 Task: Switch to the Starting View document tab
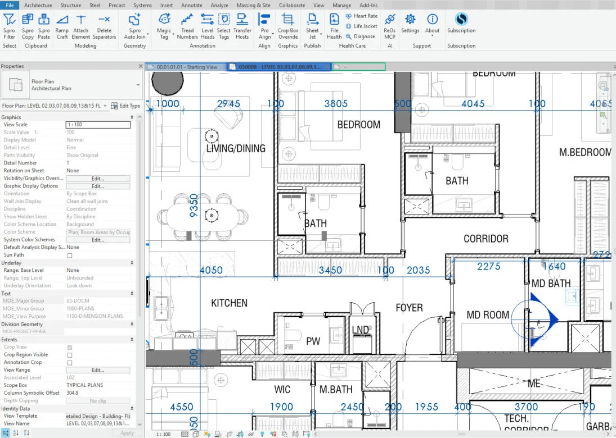(x=186, y=67)
